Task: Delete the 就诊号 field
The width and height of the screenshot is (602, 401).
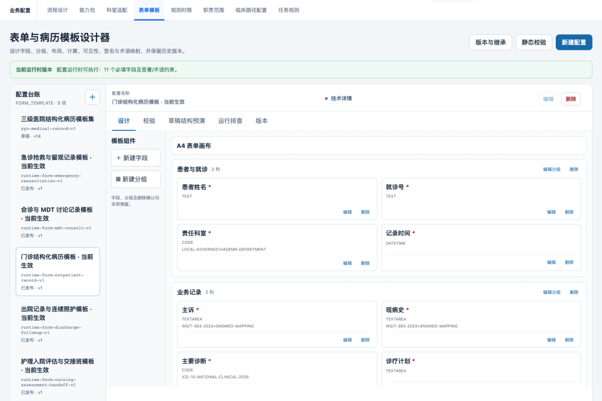Action: pyautogui.click(x=569, y=212)
